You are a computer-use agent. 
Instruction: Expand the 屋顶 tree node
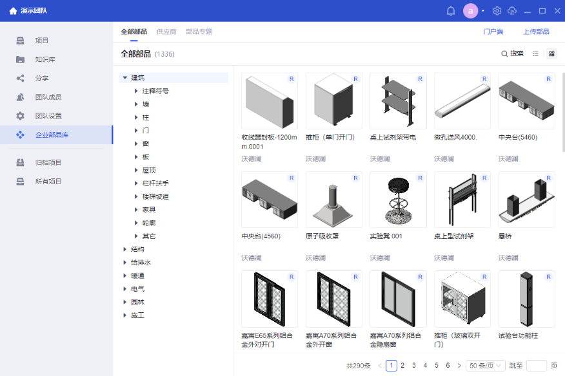(x=136, y=170)
